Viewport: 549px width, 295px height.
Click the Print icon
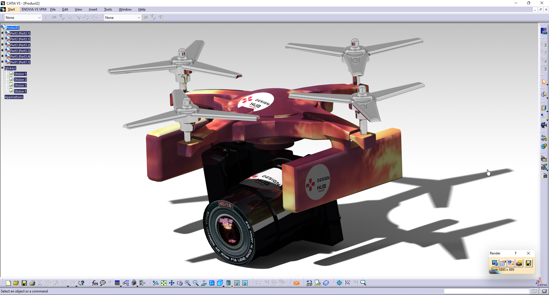pos(32,283)
